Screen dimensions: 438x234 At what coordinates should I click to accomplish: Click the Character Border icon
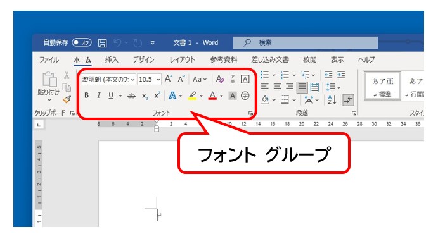click(x=245, y=80)
